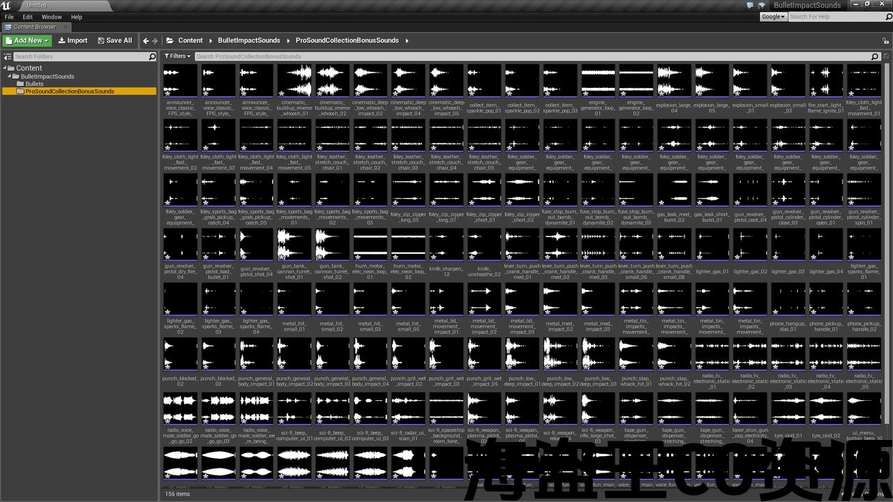Toggle the Content Browser lock icon
Viewport: 893px width, 502px height.
pyautogui.click(x=886, y=40)
